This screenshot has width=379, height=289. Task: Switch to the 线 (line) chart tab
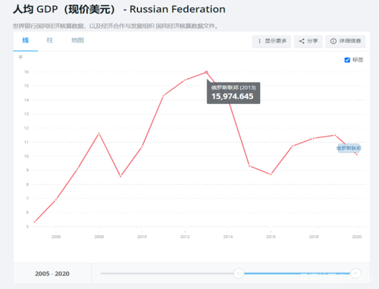26,40
